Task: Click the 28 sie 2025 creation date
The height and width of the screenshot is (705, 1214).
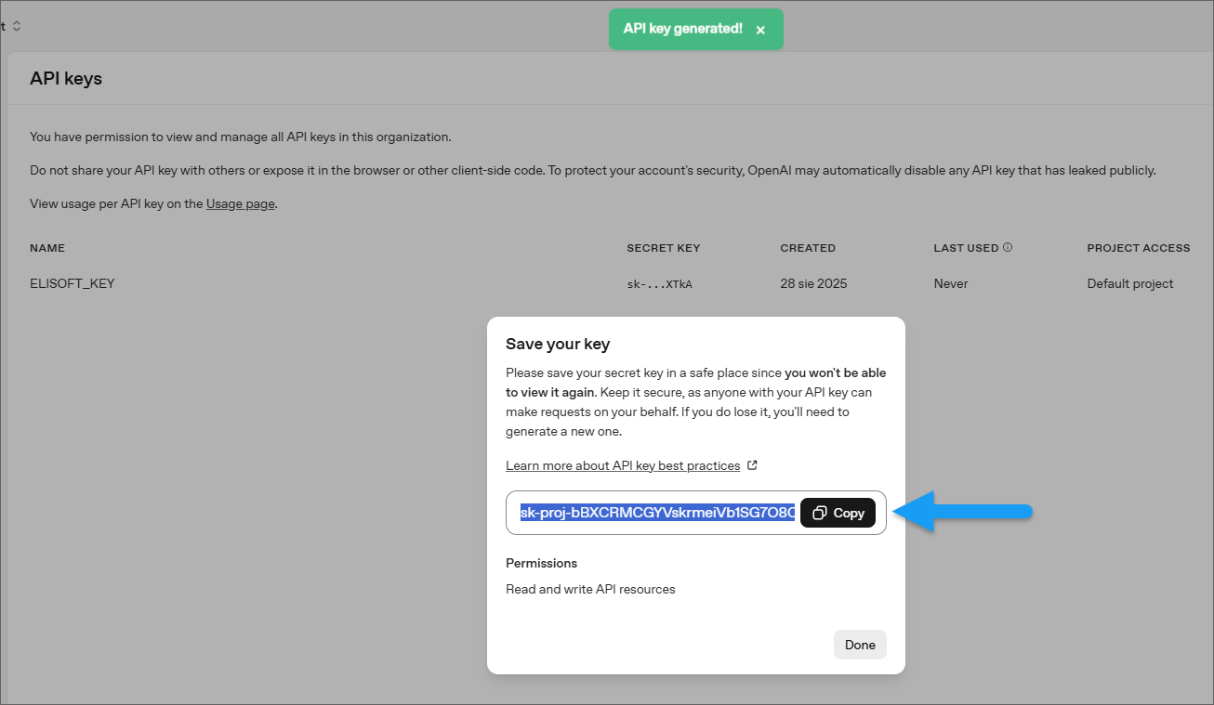Action: (x=813, y=283)
